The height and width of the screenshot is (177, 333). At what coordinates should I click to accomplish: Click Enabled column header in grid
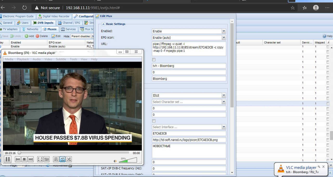pos(28,43)
